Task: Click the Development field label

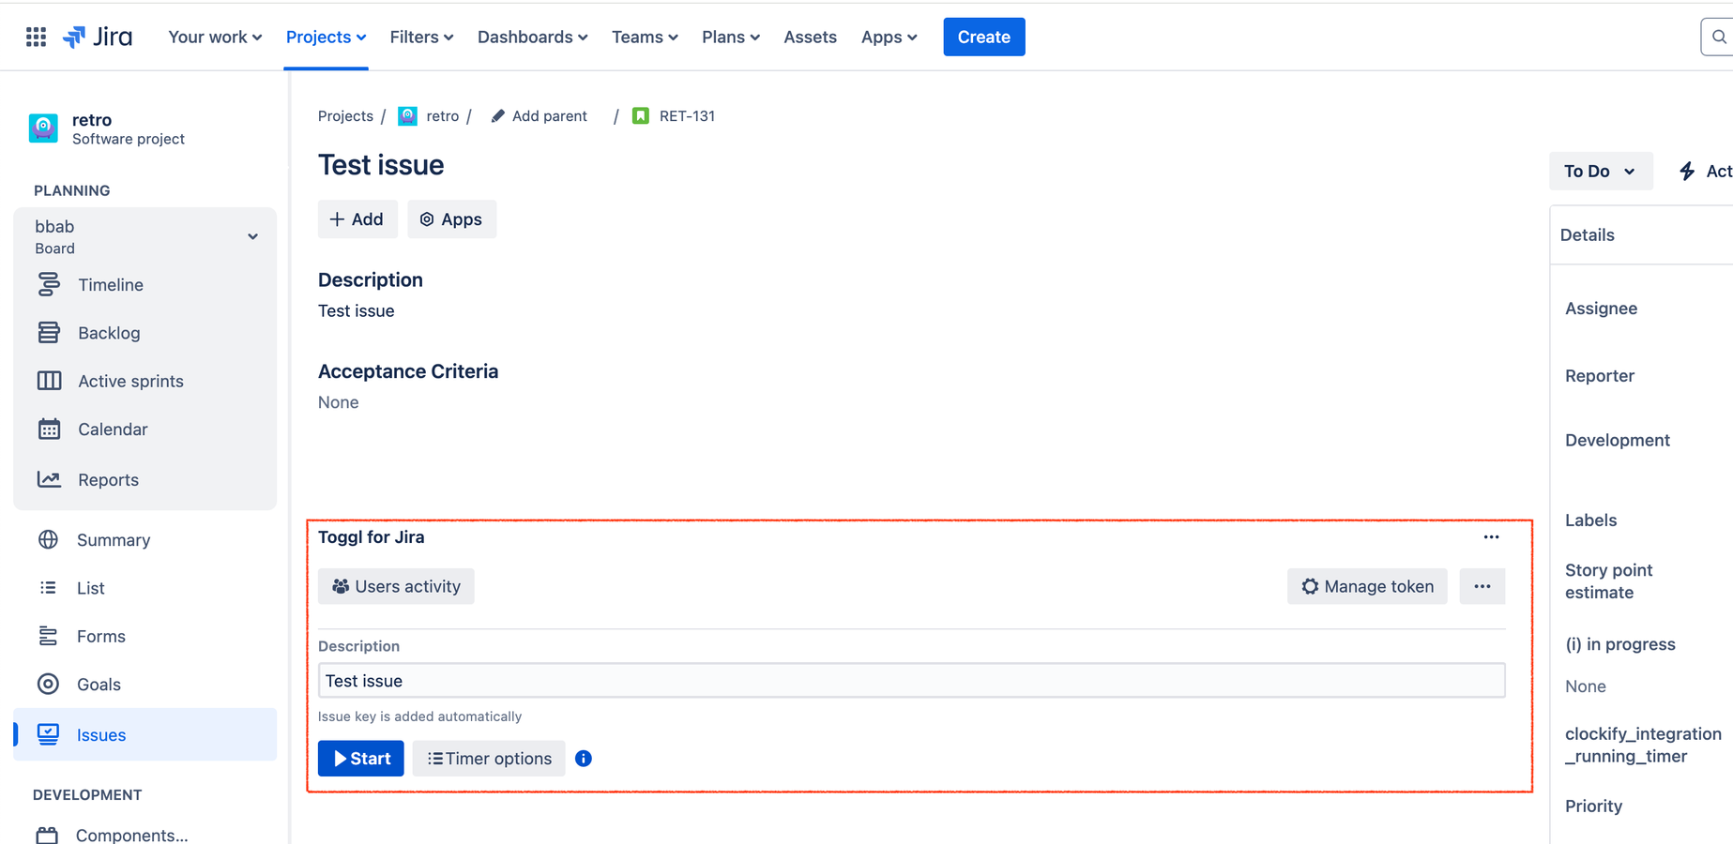Action: tap(1617, 440)
